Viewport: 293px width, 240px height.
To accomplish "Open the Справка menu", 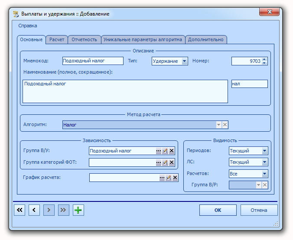I will click(x=28, y=26).
